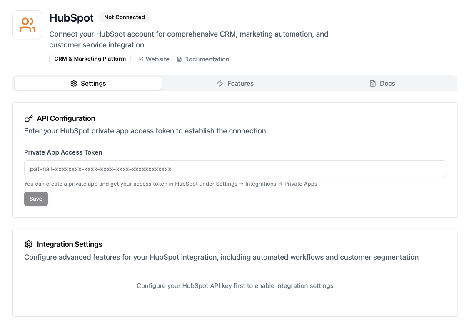Viewport: 464px width, 327px height.
Task: Click the external-link icon before Website
Action: [x=140, y=59]
